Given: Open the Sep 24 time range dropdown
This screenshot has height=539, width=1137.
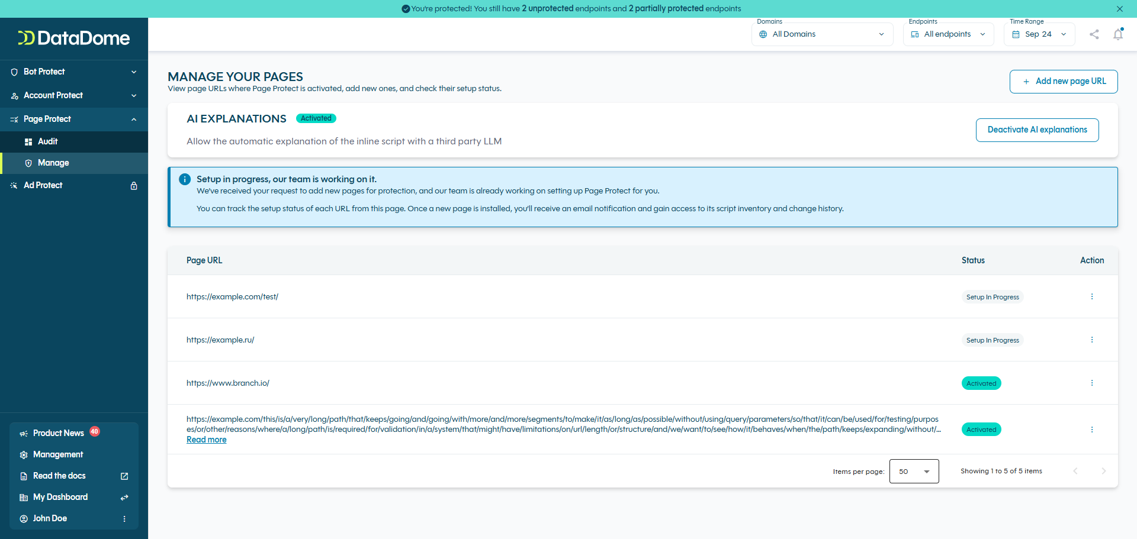Looking at the screenshot, I should [x=1039, y=34].
